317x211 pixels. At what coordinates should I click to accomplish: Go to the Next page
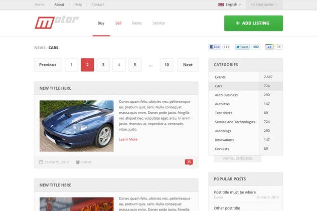coord(188,65)
